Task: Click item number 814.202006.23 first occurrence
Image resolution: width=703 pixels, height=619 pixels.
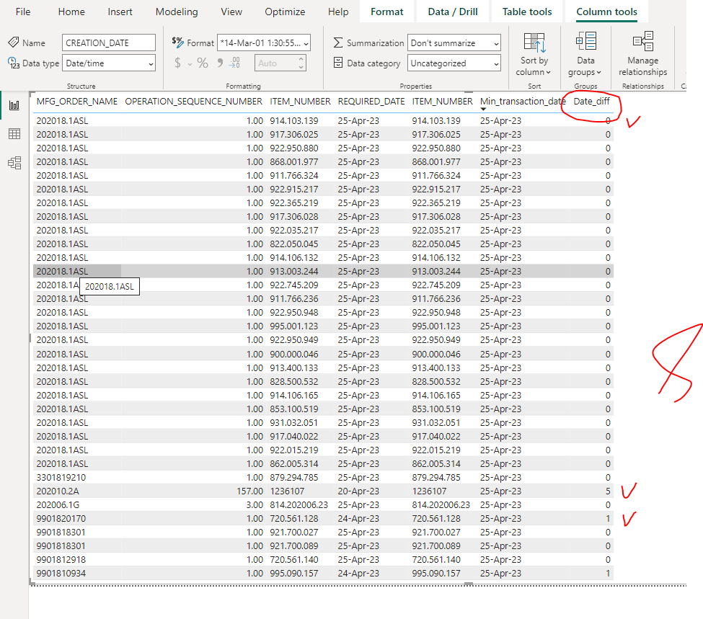Action: (x=299, y=504)
